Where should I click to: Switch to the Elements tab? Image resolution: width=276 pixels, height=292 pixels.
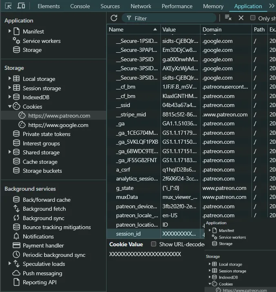tap(49, 6)
